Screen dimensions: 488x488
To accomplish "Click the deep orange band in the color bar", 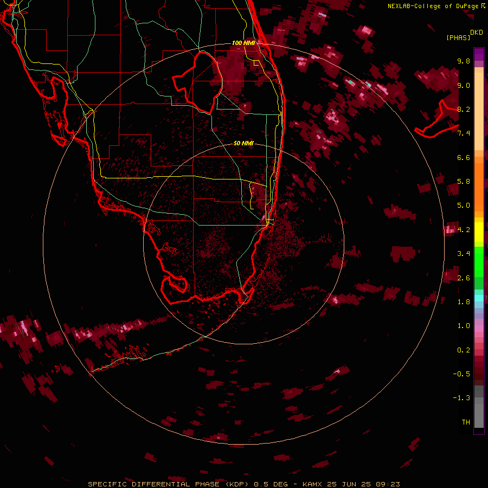I will point(479,188).
